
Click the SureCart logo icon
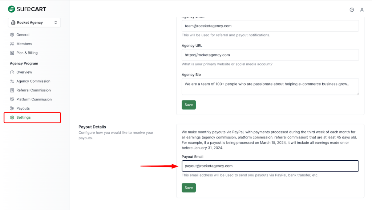click(11, 9)
